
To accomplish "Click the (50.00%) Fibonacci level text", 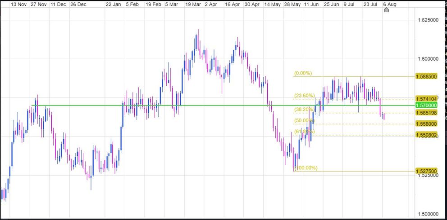I will [x=305, y=121].
